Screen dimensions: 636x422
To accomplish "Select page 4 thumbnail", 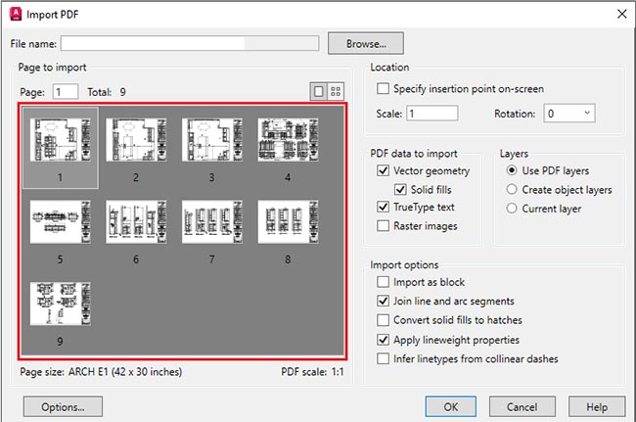I will pos(288,140).
